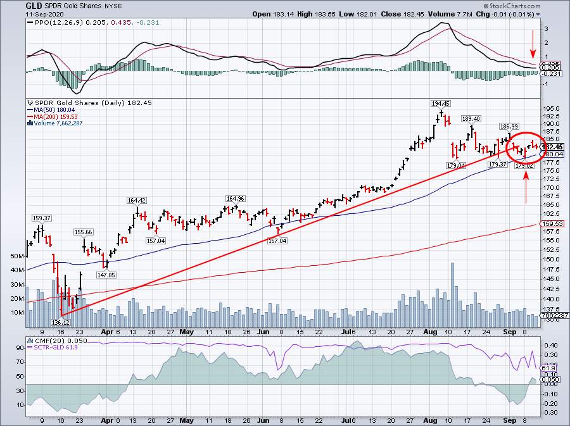The image size is (570, 426).
Task: Click the 157.04 label near April 20
Action: click(156, 241)
